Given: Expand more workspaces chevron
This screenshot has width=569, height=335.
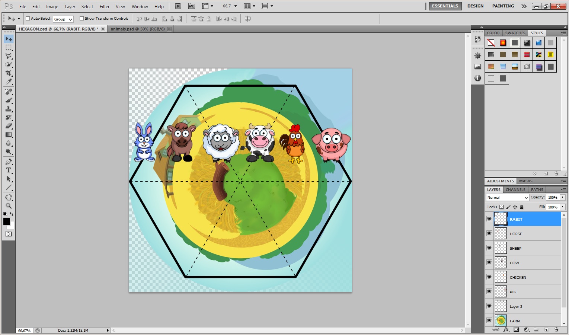Looking at the screenshot, I should point(524,6).
